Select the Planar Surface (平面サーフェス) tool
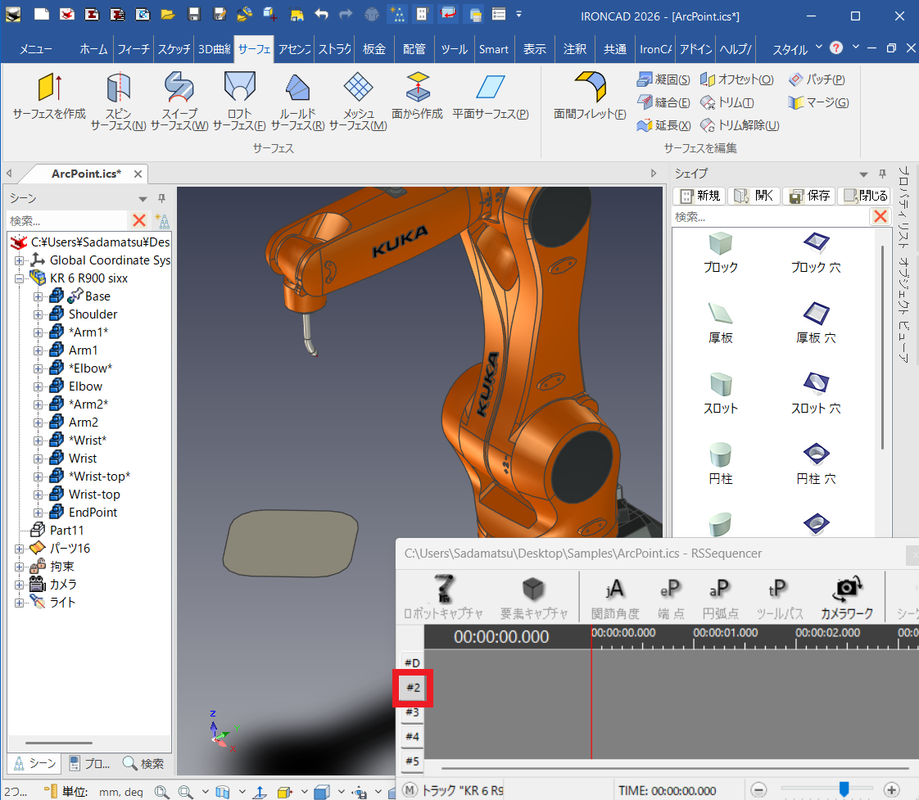 (x=491, y=96)
